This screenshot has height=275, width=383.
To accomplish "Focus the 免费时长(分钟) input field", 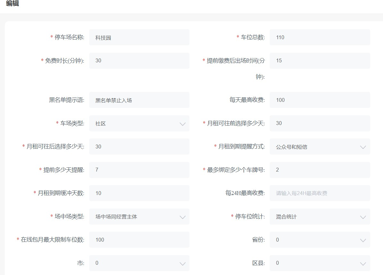I will point(139,61).
